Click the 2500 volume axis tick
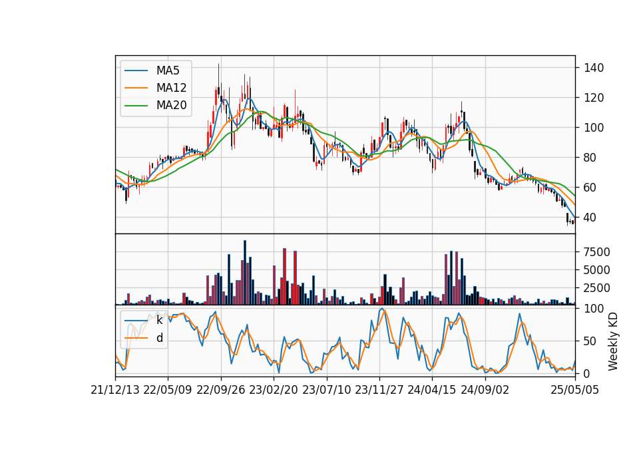This screenshot has height=459, width=639. pos(597,288)
